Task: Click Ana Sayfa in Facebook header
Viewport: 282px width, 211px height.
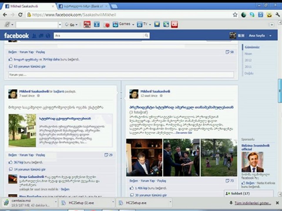Action: [257, 36]
